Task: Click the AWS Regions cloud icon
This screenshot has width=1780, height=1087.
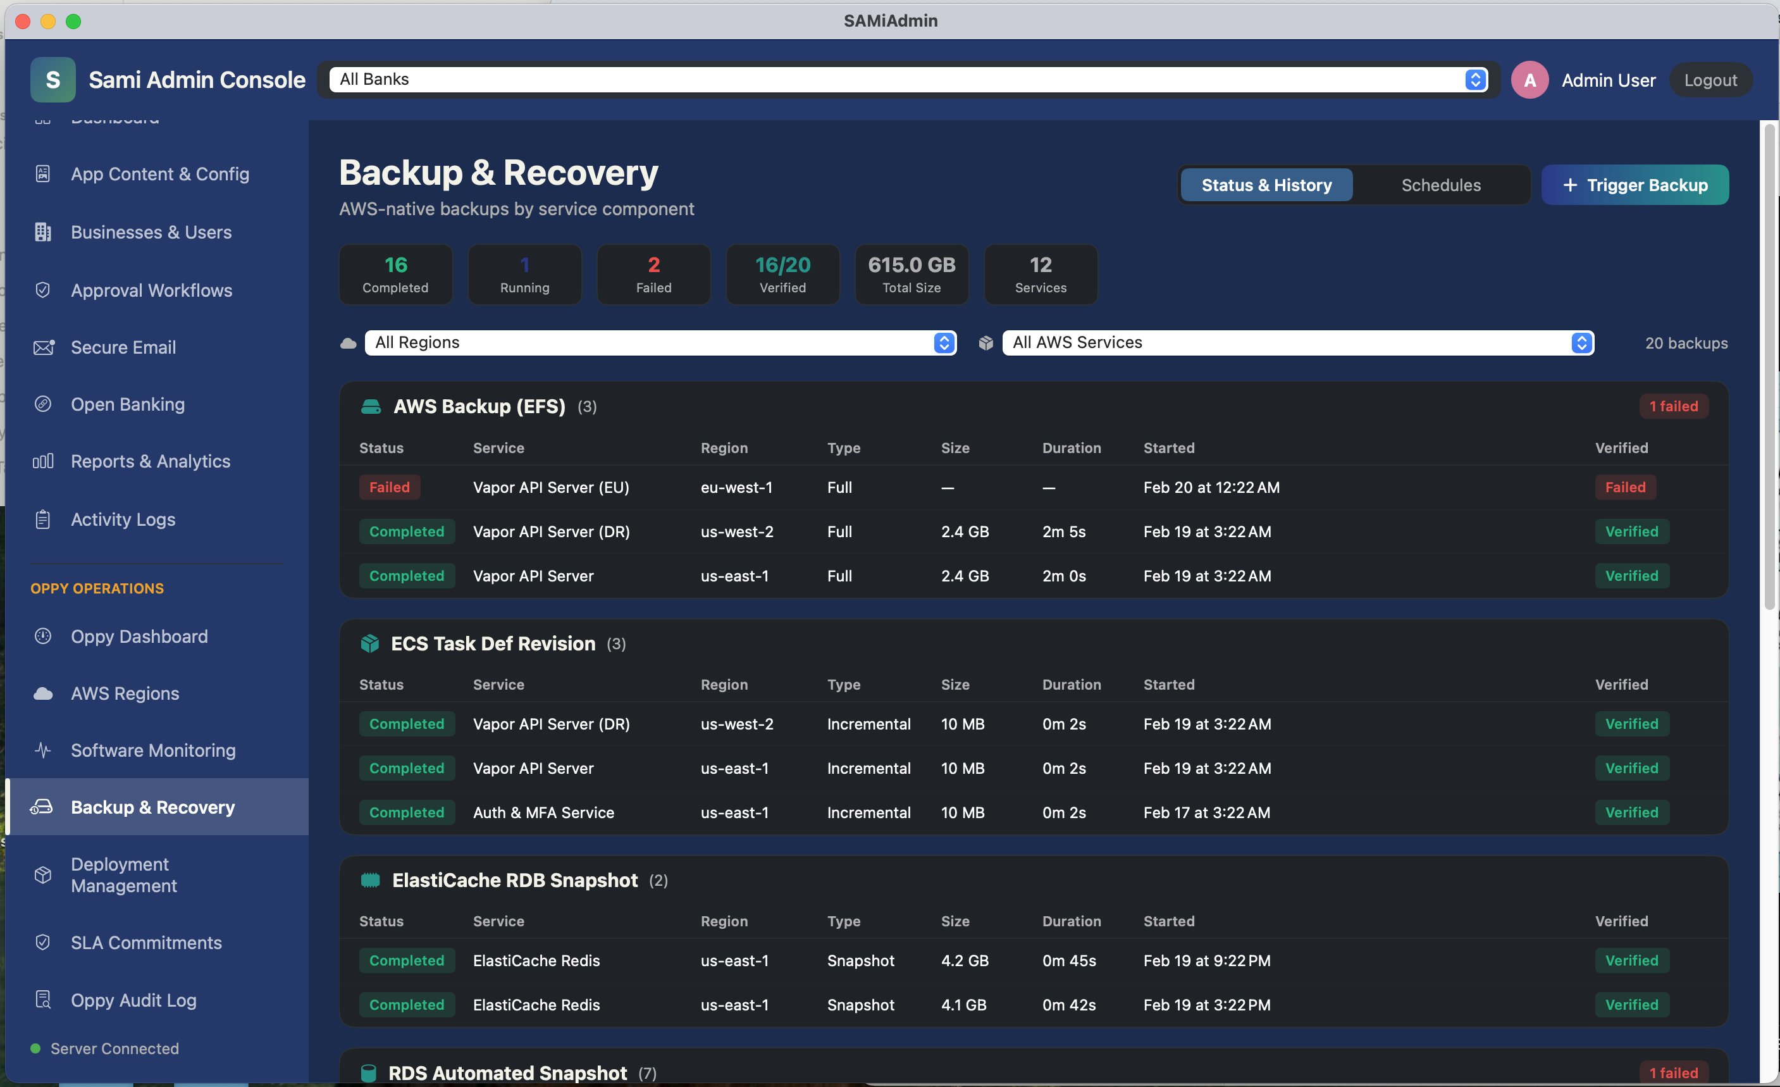Action: click(44, 692)
